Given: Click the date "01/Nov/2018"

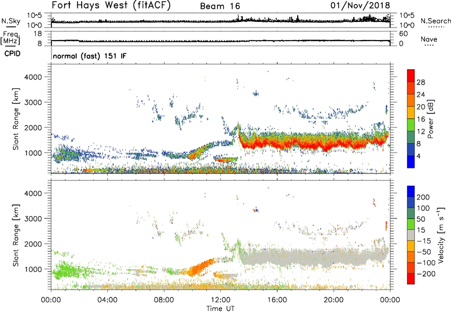Looking at the screenshot, I should point(360,5).
